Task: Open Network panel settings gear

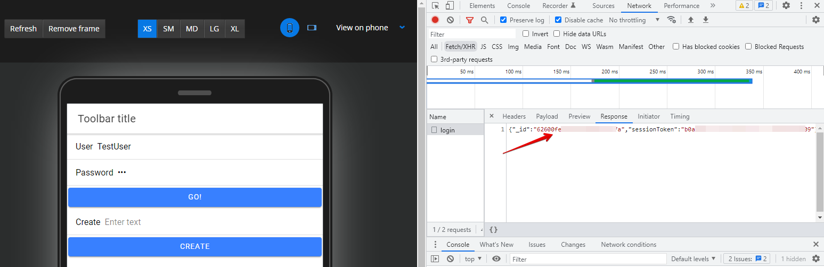Action: click(816, 20)
